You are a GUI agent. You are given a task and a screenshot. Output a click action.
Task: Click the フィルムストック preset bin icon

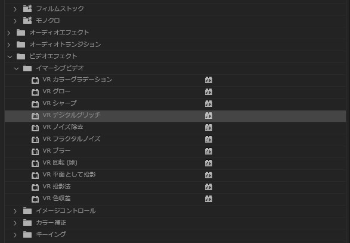coord(27,8)
